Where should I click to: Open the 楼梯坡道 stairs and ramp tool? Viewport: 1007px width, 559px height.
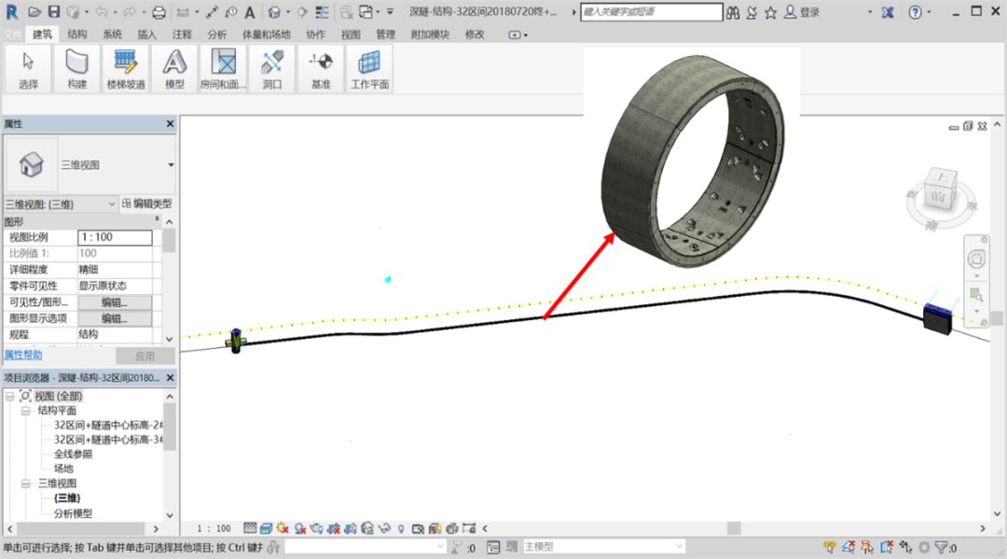pyautogui.click(x=125, y=68)
